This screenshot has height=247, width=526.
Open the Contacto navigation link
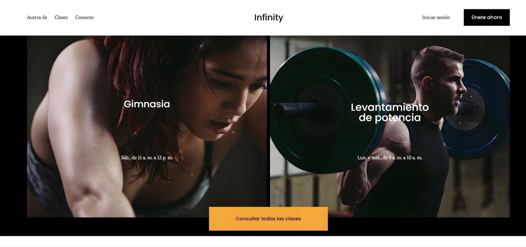(84, 17)
